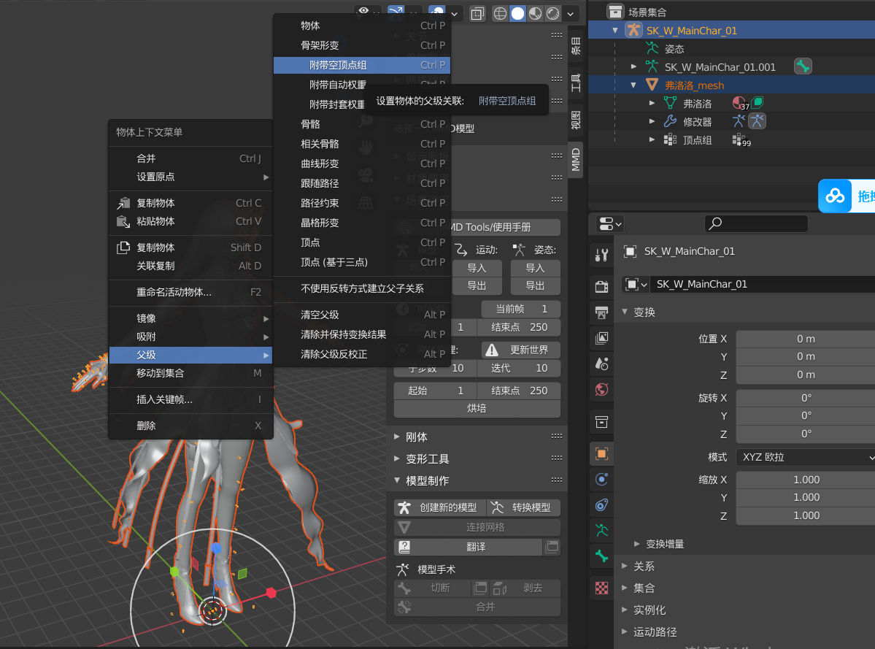Open the World Properties globe icon
875x649 pixels.
coord(601,389)
